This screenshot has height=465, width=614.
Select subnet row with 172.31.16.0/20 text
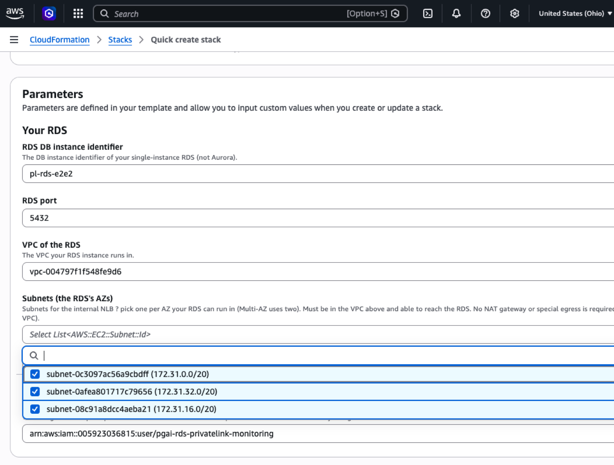[x=318, y=409]
